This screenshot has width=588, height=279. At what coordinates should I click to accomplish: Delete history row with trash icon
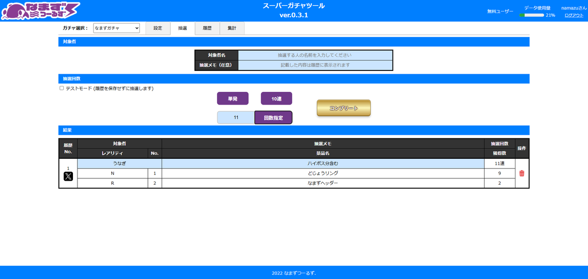[522, 173]
